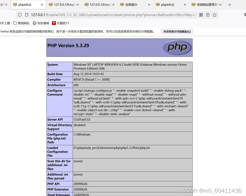
Task: Open the QR code generator icon
Action: 201,15
